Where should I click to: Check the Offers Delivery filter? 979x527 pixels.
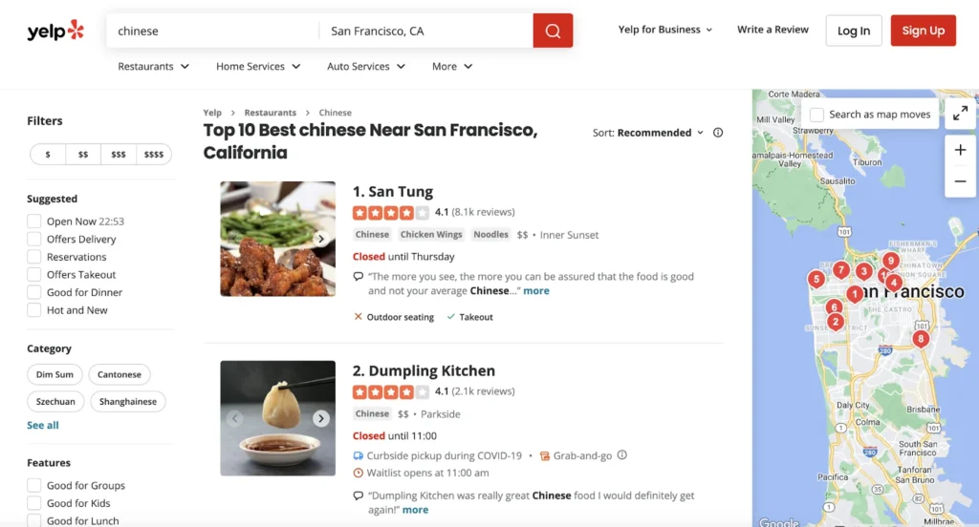pyautogui.click(x=34, y=240)
